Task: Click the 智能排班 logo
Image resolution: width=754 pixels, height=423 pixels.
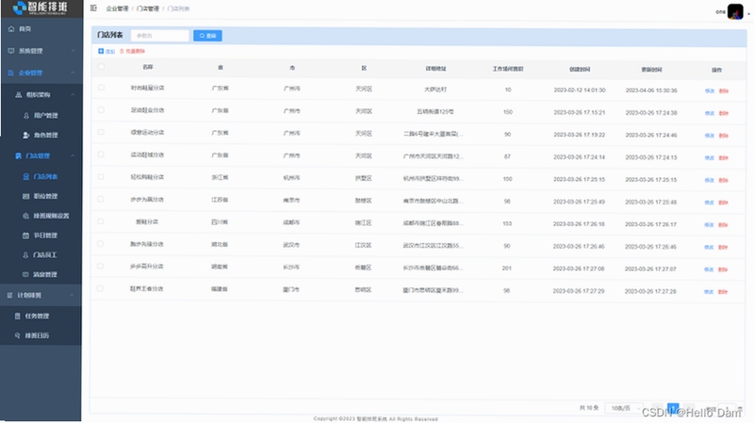Action: coord(41,8)
